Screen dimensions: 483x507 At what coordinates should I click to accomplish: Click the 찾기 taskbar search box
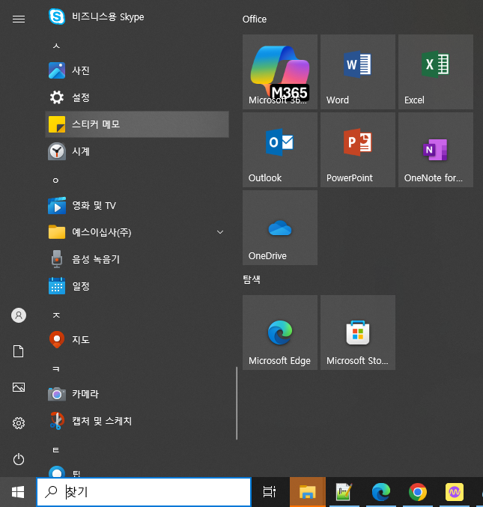(144, 492)
